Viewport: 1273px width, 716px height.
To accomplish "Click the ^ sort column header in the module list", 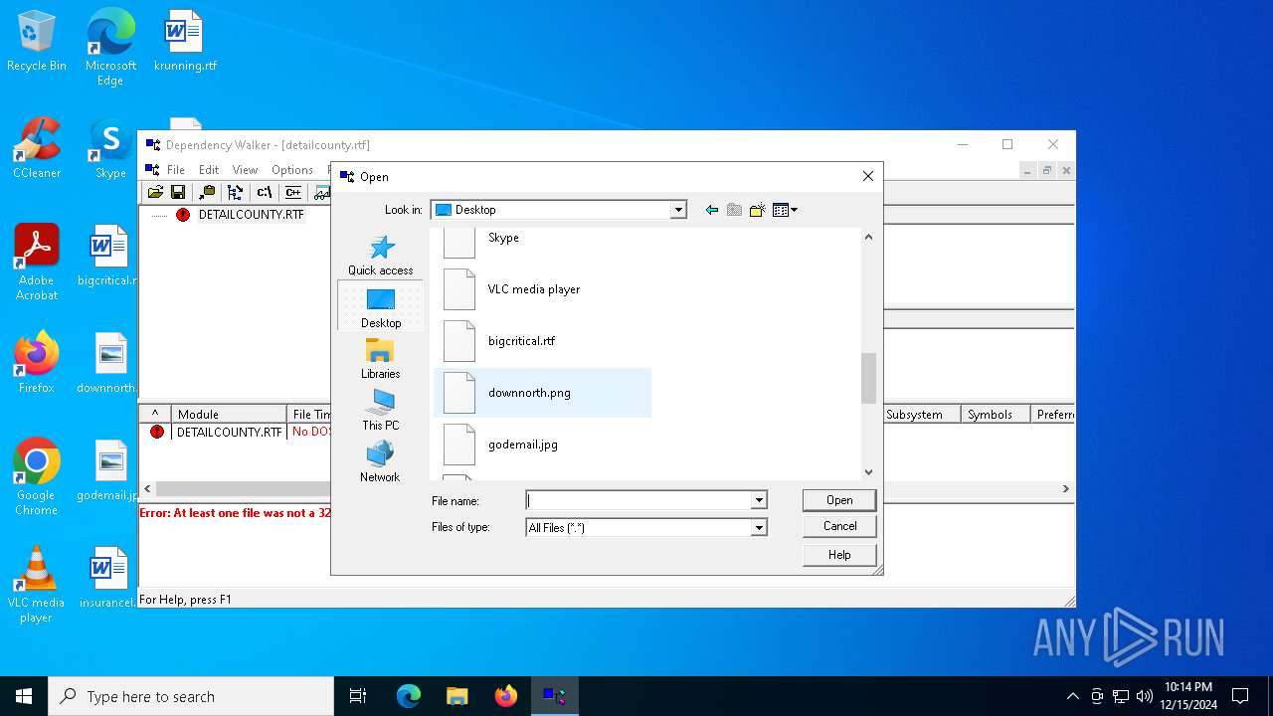I will click(x=154, y=415).
